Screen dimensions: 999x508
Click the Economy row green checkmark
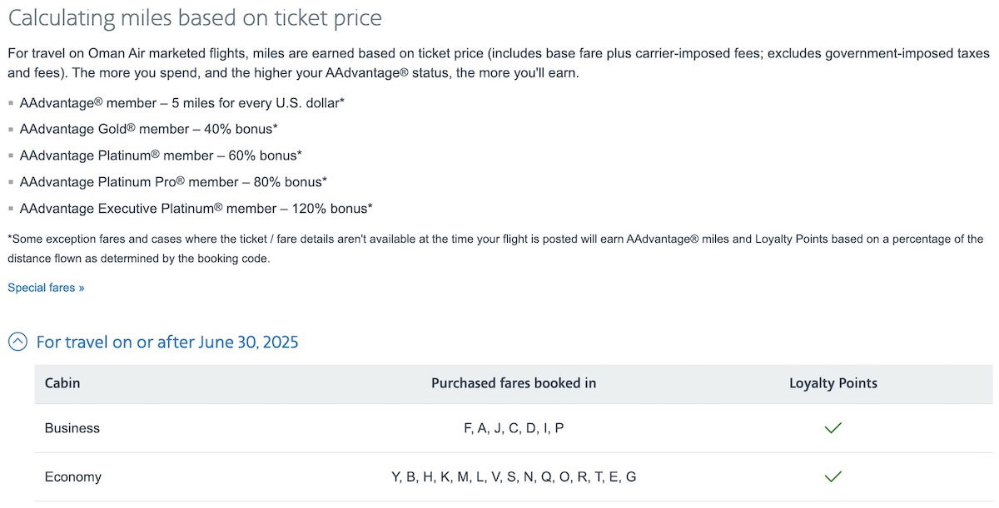[832, 476]
